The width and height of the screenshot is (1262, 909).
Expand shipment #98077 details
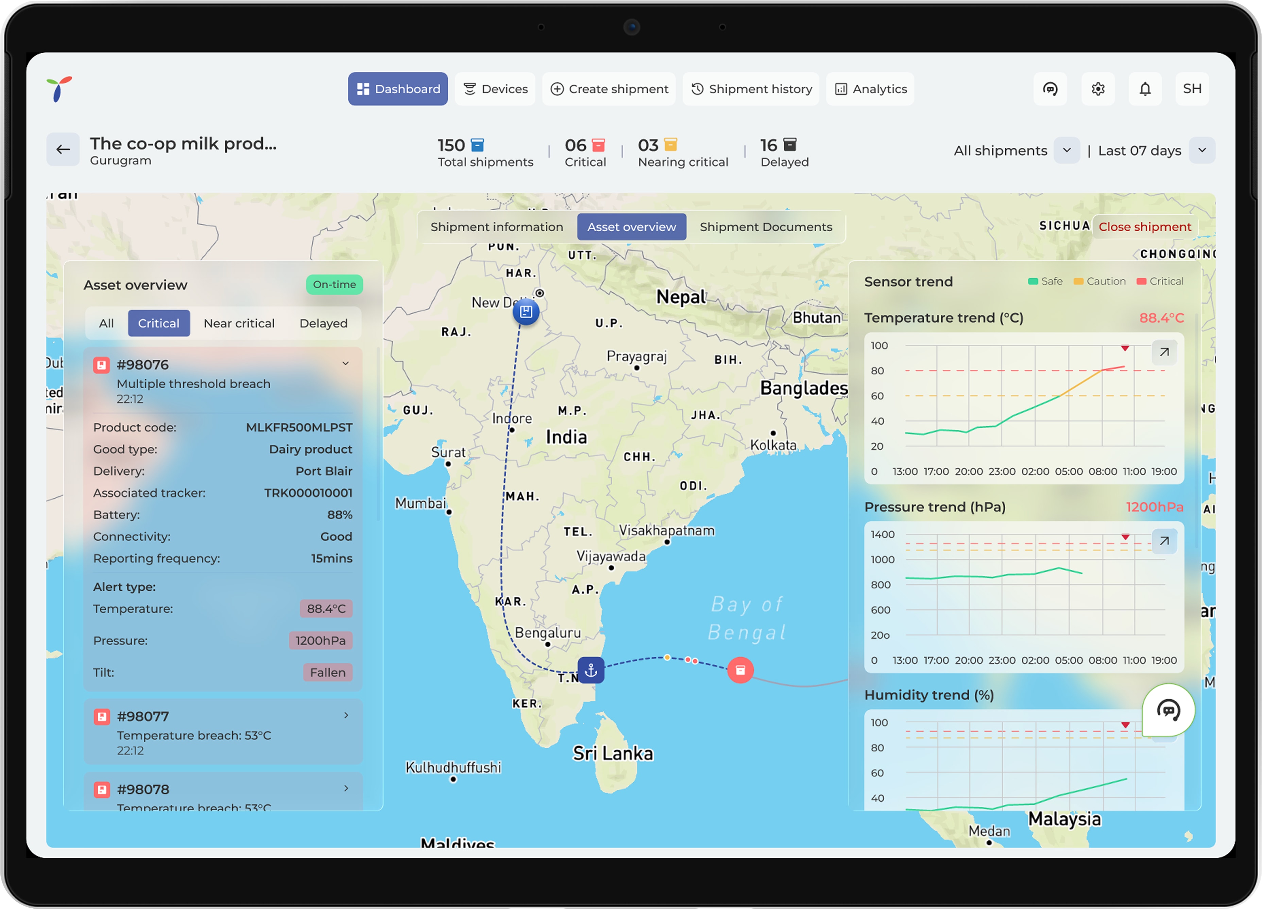click(x=345, y=715)
